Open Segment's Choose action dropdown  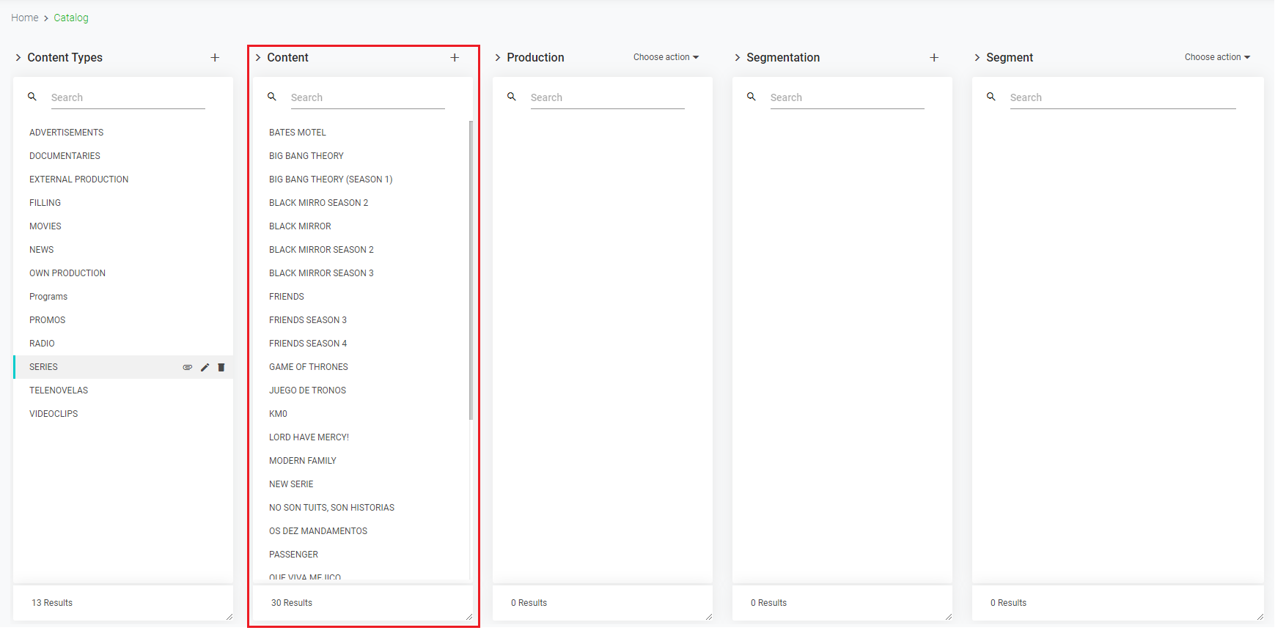1217,57
